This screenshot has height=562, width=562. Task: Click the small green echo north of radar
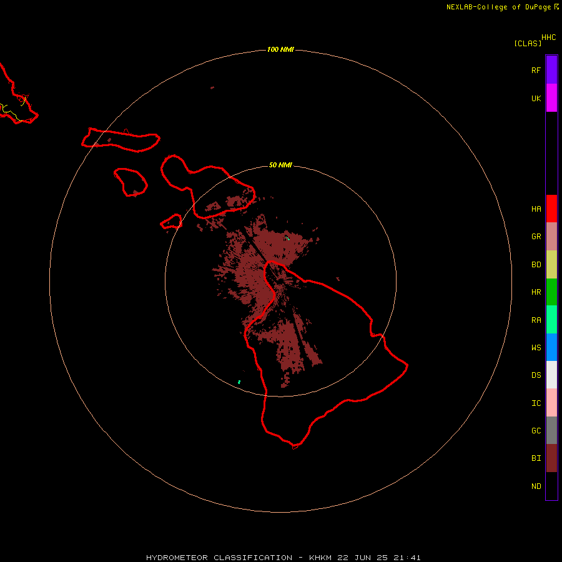(287, 238)
